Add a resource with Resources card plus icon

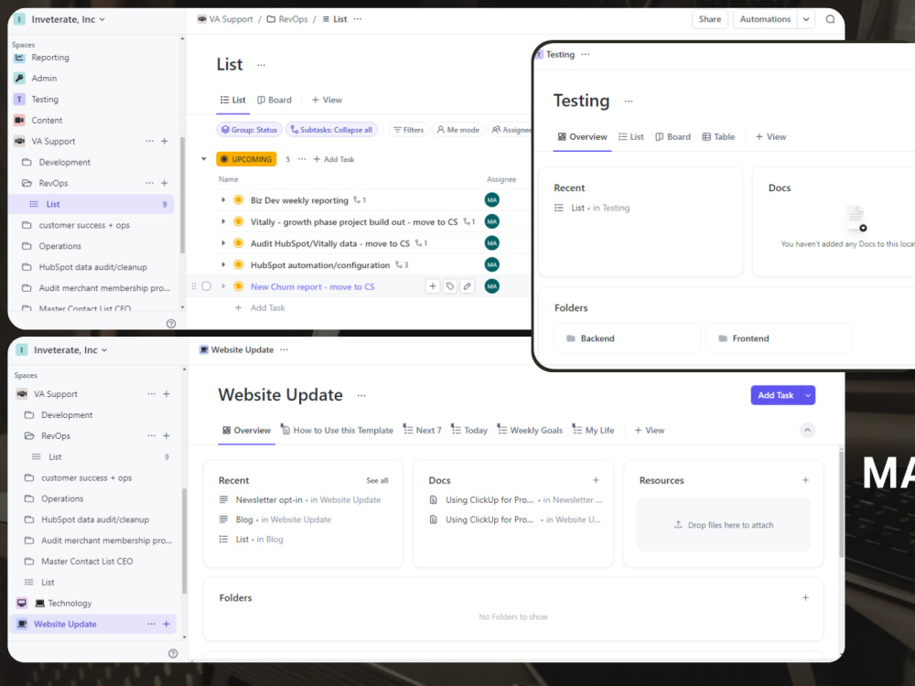click(x=805, y=480)
